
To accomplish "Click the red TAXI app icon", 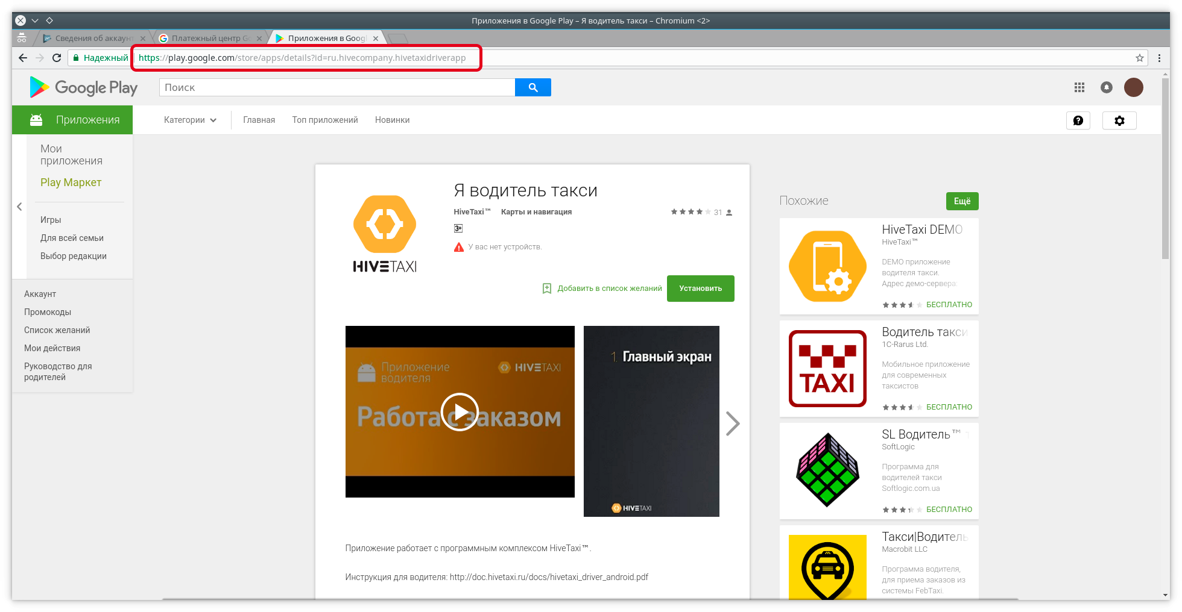I will coord(828,369).
